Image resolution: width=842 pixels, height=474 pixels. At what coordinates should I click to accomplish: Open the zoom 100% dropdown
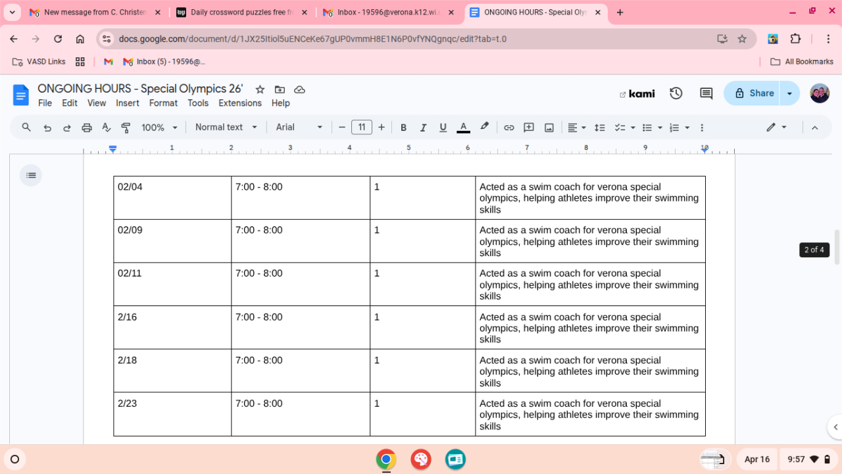tap(160, 128)
